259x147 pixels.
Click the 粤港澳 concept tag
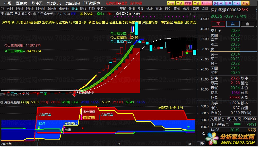coord(179,22)
